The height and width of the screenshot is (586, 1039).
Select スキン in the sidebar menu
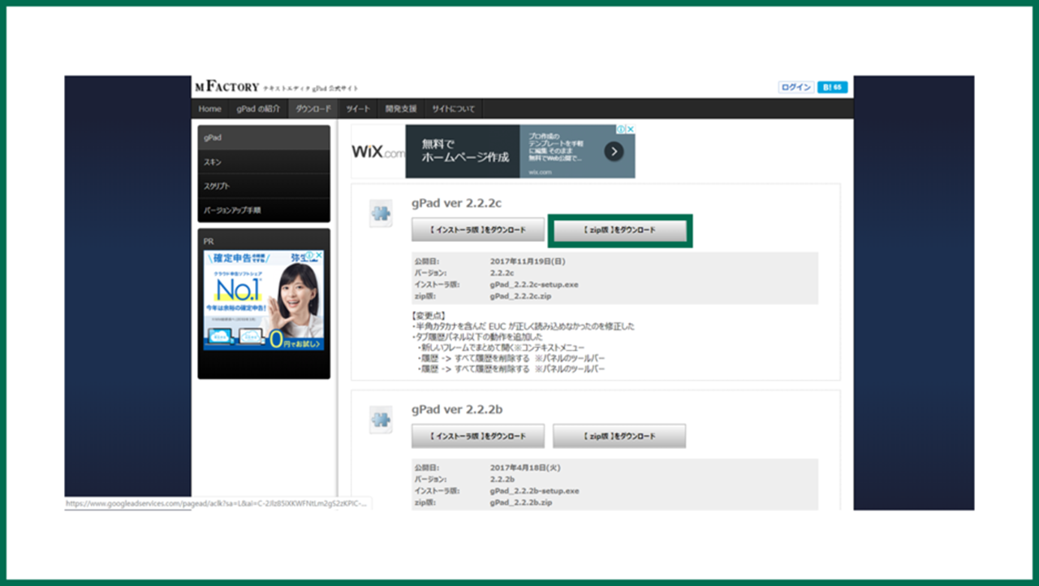pos(264,162)
